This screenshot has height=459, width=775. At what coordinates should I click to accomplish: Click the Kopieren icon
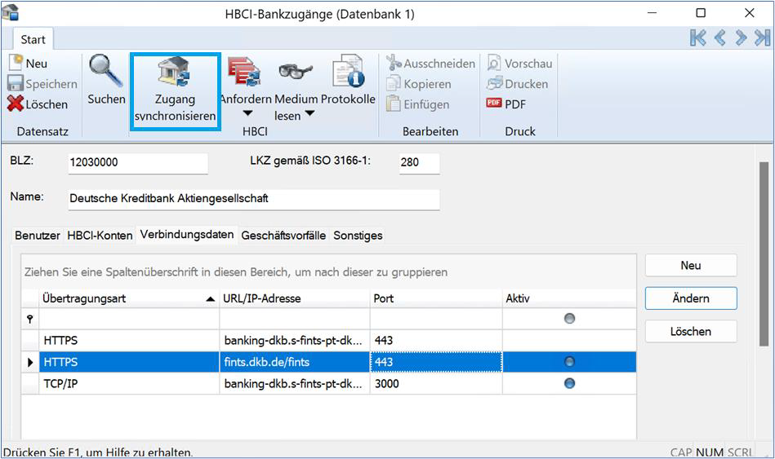click(x=394, y=83)
